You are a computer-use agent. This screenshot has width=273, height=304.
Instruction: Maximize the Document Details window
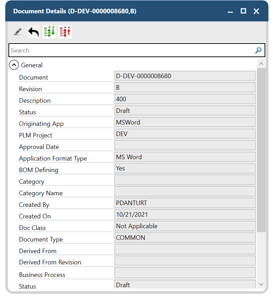click(243, 11)
